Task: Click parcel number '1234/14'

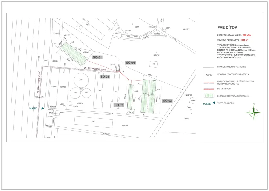Action: 125,126
